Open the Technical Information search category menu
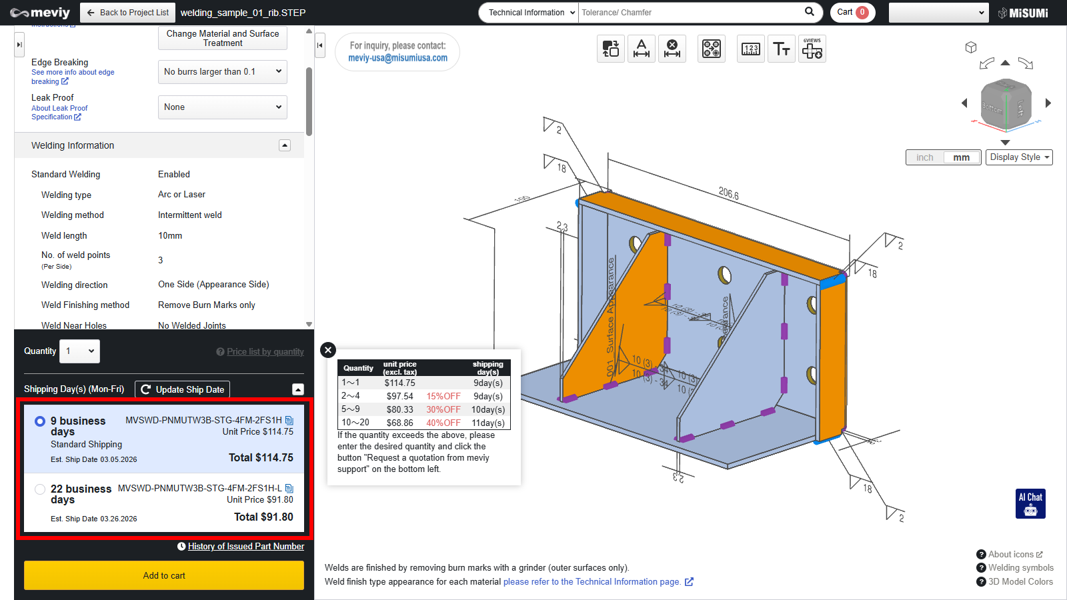 pos(528,13)
